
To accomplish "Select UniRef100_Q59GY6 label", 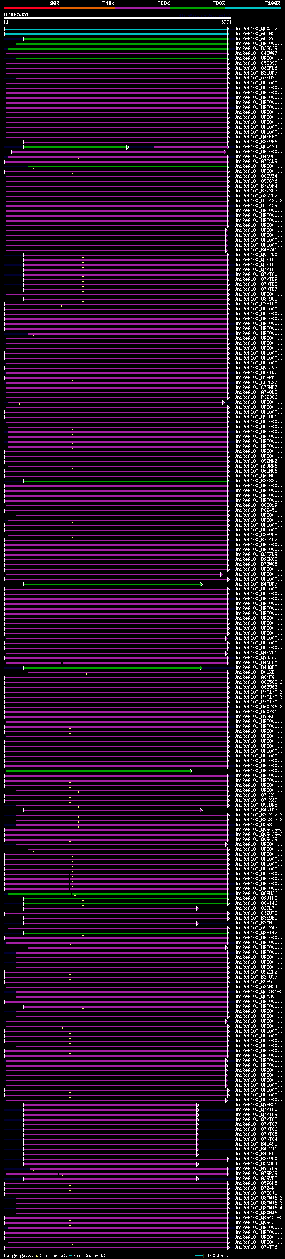I will [x=256, y=181].
